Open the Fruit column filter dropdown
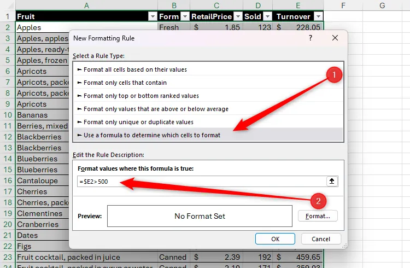Screen dimensions: 410x268 [x=153, y=16]
